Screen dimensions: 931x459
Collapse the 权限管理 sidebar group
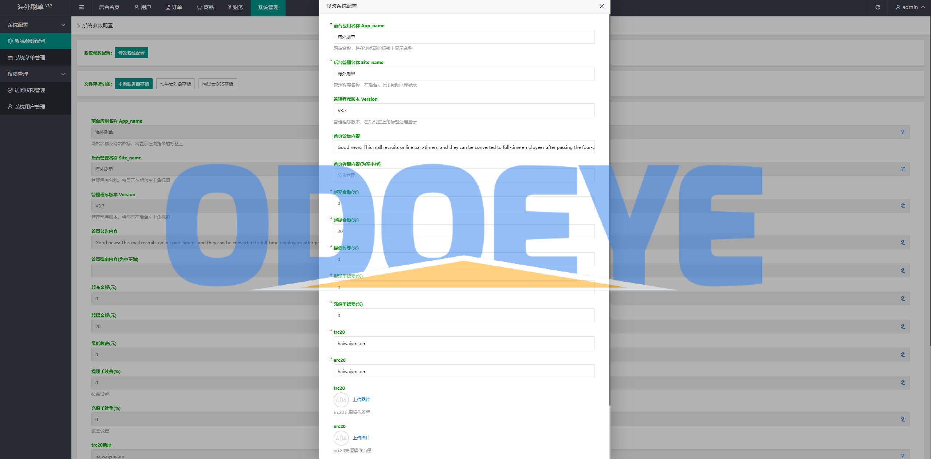coord(36,74)
